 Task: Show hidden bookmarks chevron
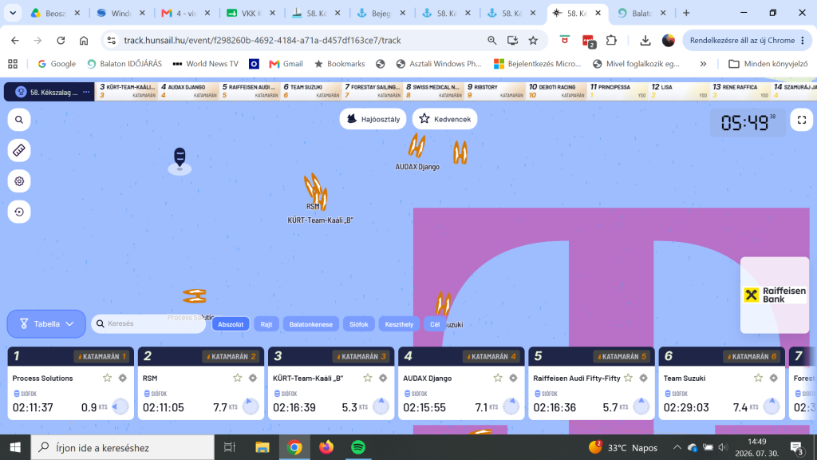coord(703,64)
